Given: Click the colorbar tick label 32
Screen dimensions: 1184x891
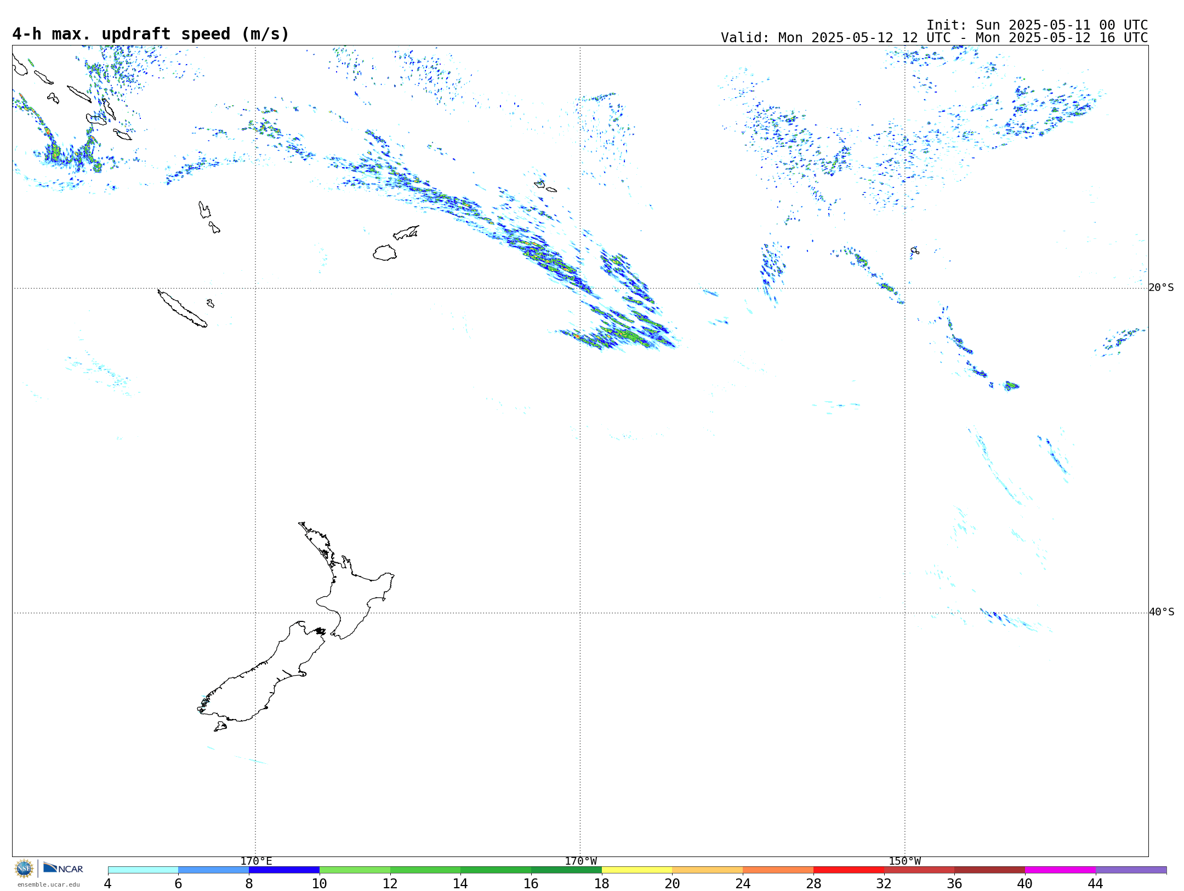Looking at the screenshot, I should click(x=884, y=884).
